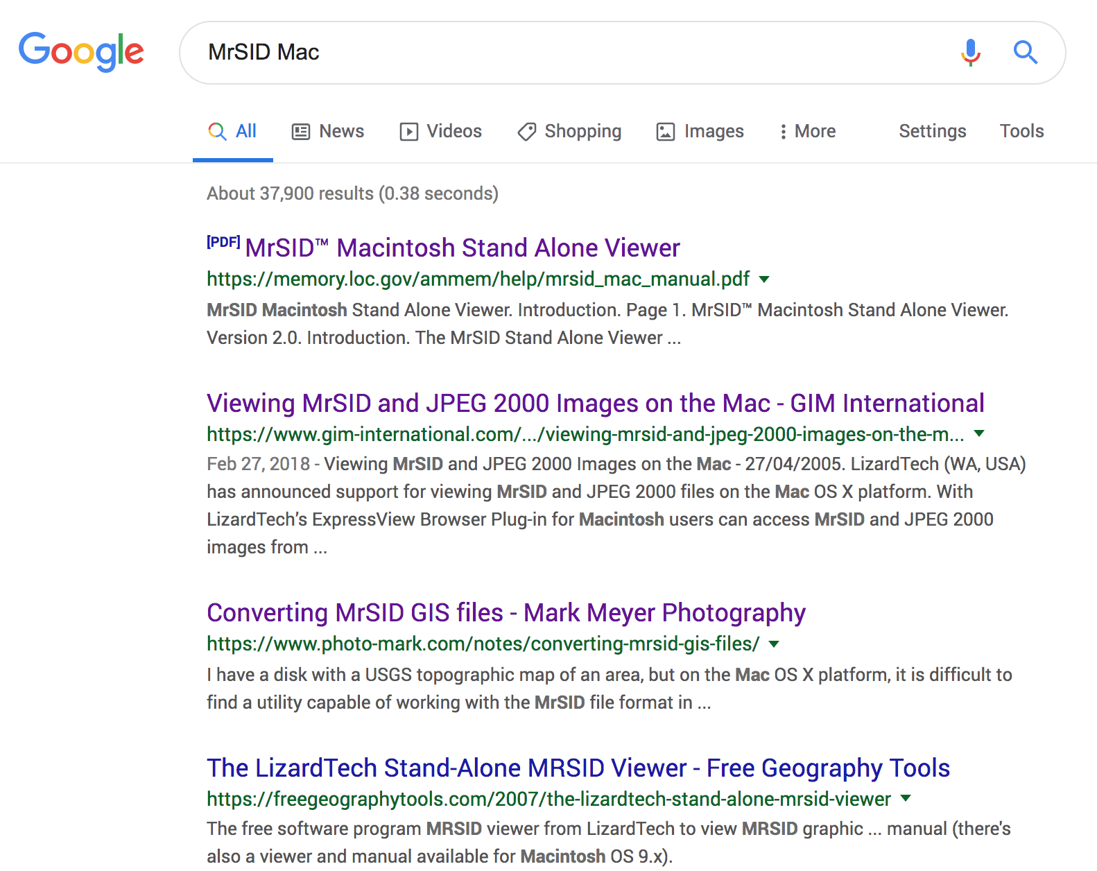Switch to the All results tab
The height and width of the screenshot is (871, 1097).
(233, 132)
